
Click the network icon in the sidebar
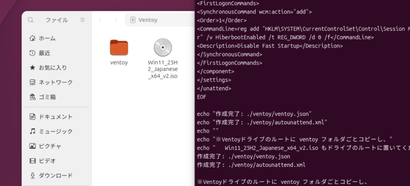32,82
